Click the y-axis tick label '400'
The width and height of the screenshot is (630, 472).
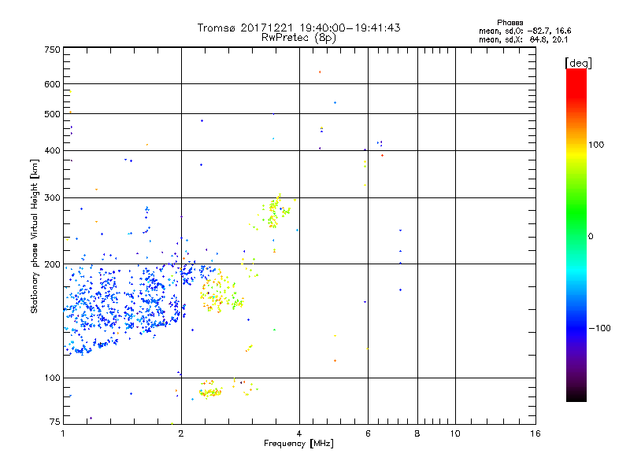(52, 150)
